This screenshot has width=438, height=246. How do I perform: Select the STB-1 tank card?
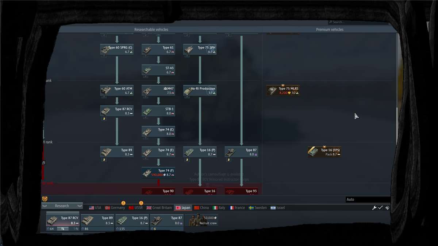(158, 111)
